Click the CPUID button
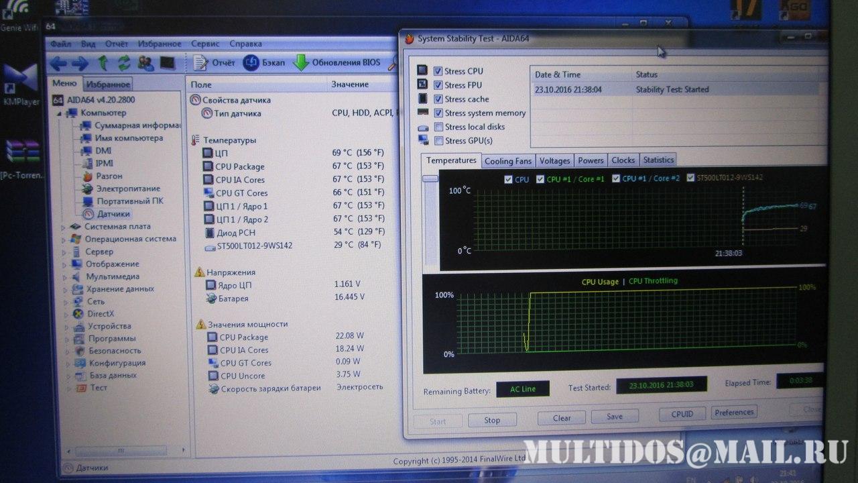The image size is (858, 483). pyautogui.click(x=682, y=414)
